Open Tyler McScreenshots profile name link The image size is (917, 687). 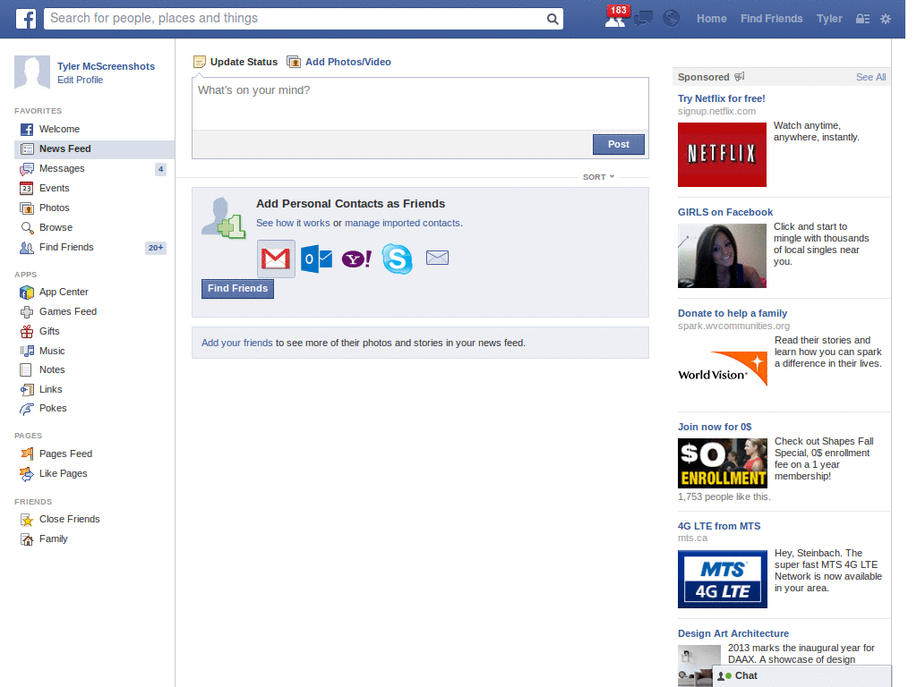106,66
